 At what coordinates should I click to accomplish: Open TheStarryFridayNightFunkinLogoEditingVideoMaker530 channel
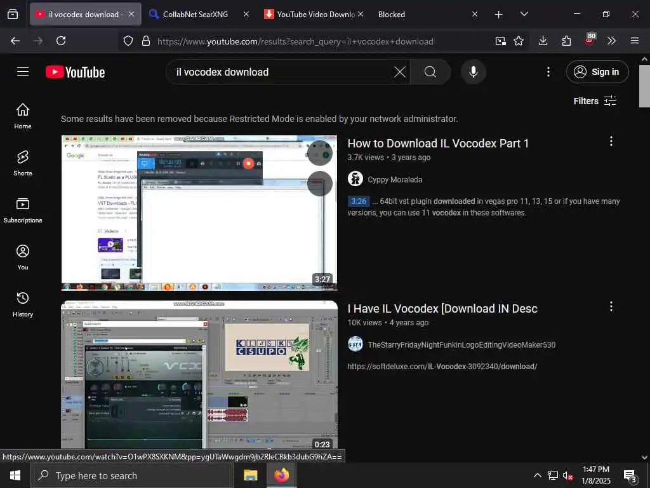(461, 345)
